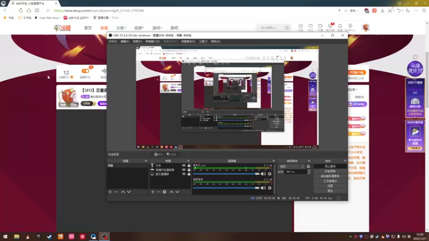This screenshot has height=241, width=429.
Task: Remove the scene with the minus icon in Scenes panel
Action: [116, 192]
